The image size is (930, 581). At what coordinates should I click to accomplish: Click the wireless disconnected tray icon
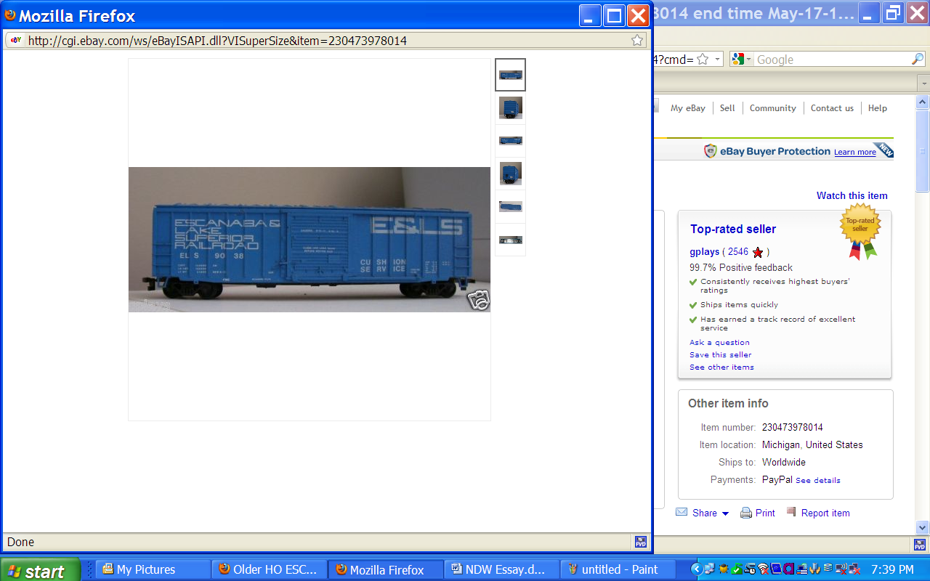tap(763, 569)
